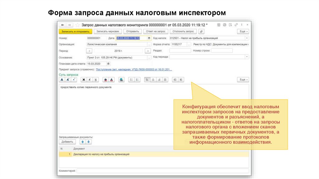Expand the Код налога dropdown
This screenshot has height=179, width=319.
pyautogui.click(x=247, y=38)
